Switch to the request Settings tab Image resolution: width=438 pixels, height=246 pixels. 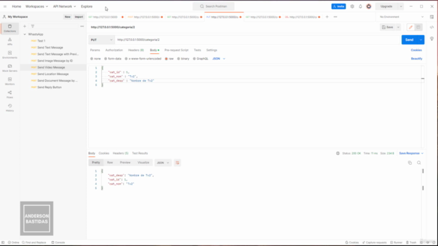point(211,50)
